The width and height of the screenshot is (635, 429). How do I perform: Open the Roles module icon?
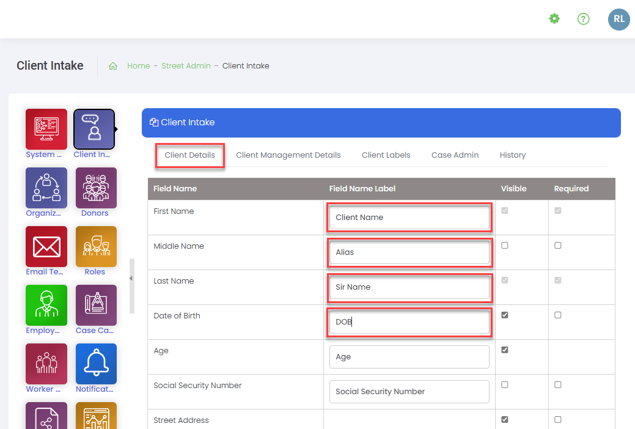click(x=96, y=246)
